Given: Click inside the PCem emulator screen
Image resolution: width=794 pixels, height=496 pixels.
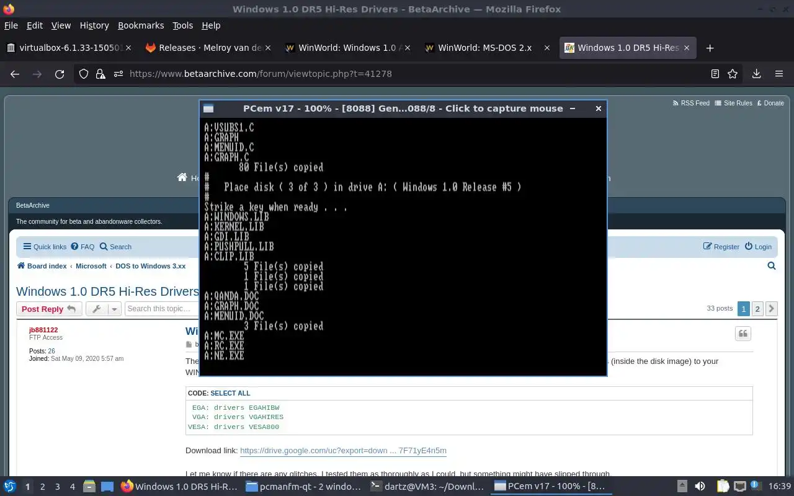Looking at the screenshot, I should coord(403,246).
